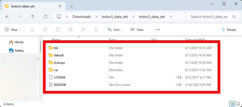Open Gallery in the navigation pane

pyautogui.click(x=16, y=51)
